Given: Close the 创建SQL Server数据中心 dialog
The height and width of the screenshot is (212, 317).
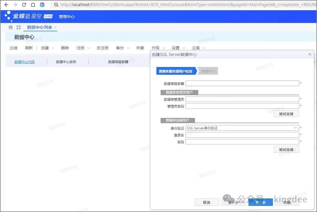Looking at the screenshot, I should tap(310, 54).
